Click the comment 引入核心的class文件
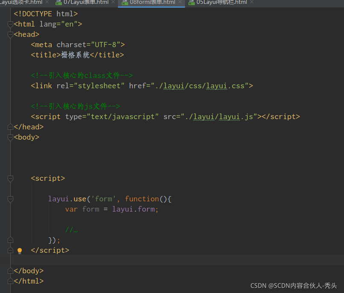Image resolution: width=344 pixels, height=293 pixels. pyautogui.click(x=82, y=75)
